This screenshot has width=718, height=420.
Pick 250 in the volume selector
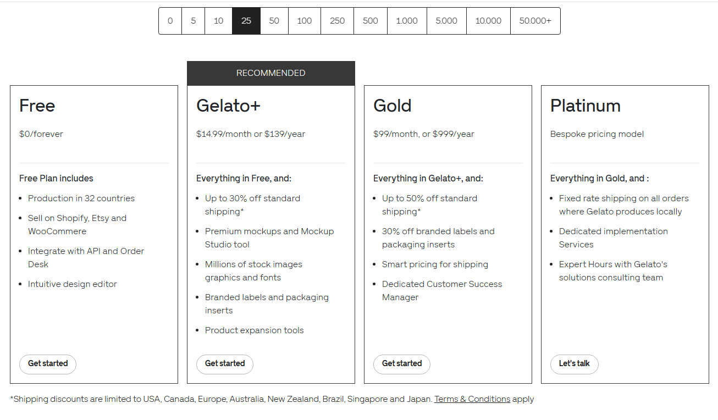338,21
